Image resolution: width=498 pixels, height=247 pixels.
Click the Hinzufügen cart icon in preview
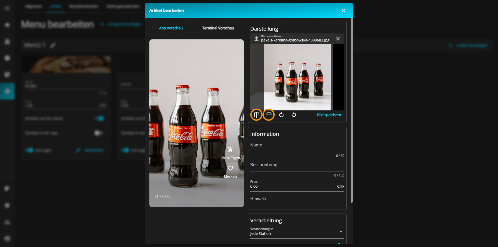(230, 150)
